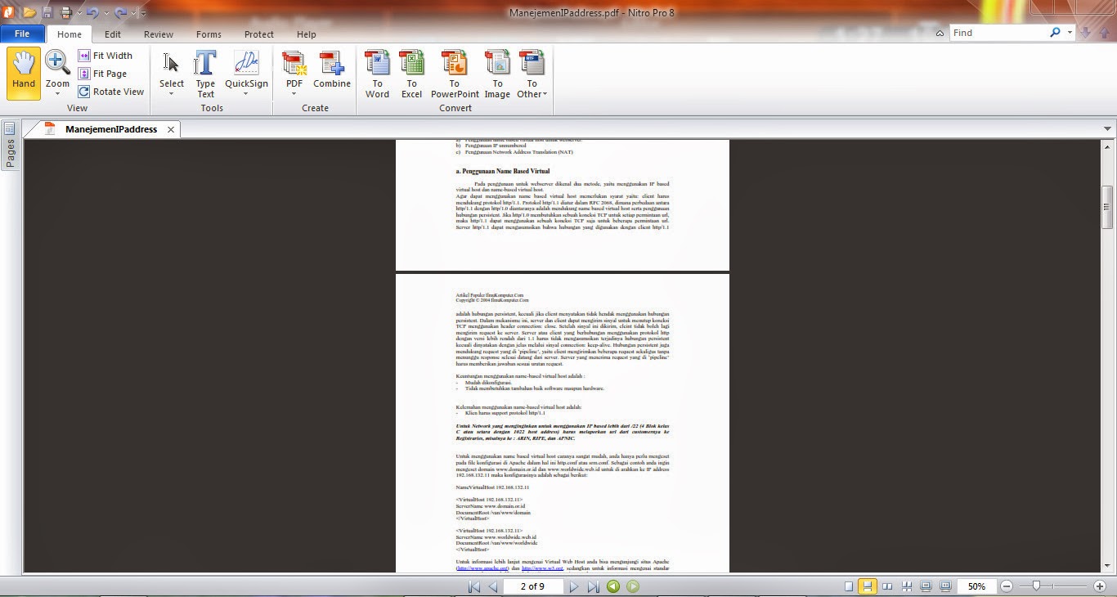Toggle the fifth status-bar view mode icon
Viewport: 1117px width, 597px height.
926,586
